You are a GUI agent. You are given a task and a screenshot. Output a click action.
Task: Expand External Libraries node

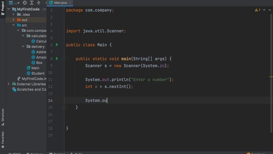9,84
